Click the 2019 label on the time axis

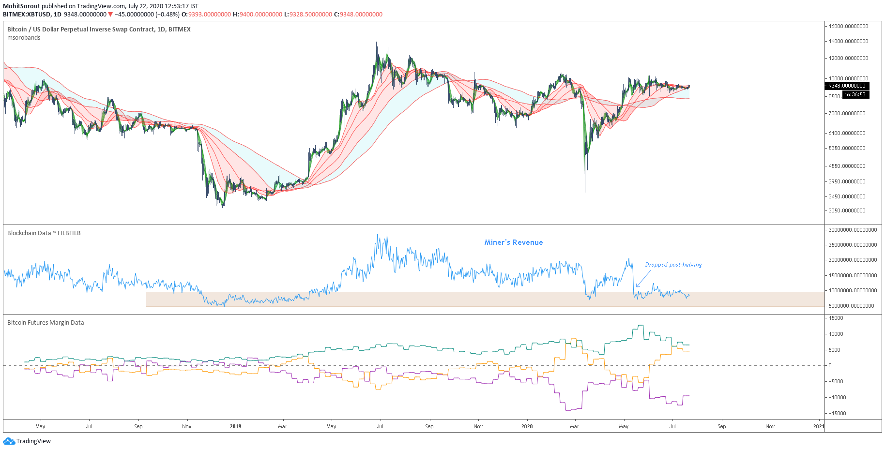(235, 426)
